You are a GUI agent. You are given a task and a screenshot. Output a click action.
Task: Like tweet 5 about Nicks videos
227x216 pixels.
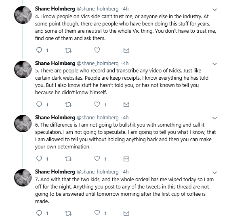click(x=97, y=104)
